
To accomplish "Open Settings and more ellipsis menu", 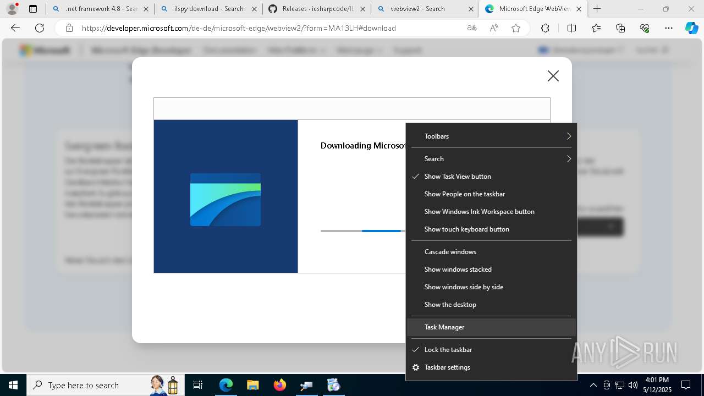I will [669, 28].
